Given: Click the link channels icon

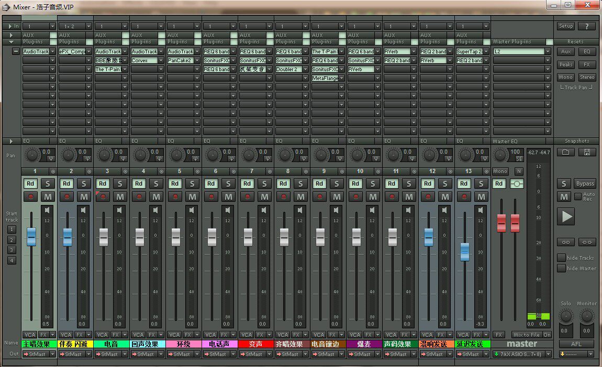Looking at the screenshot, I should pos(565,242).
